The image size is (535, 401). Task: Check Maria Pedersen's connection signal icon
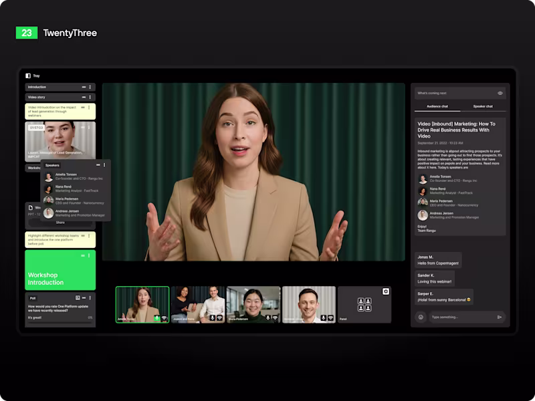click(x=276, y=318)
